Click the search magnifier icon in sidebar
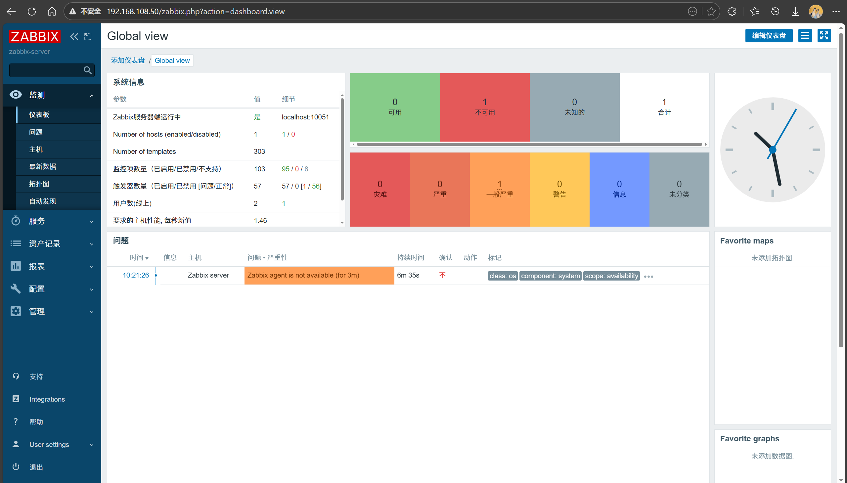847x483 pixels. (x=88, y=70)
